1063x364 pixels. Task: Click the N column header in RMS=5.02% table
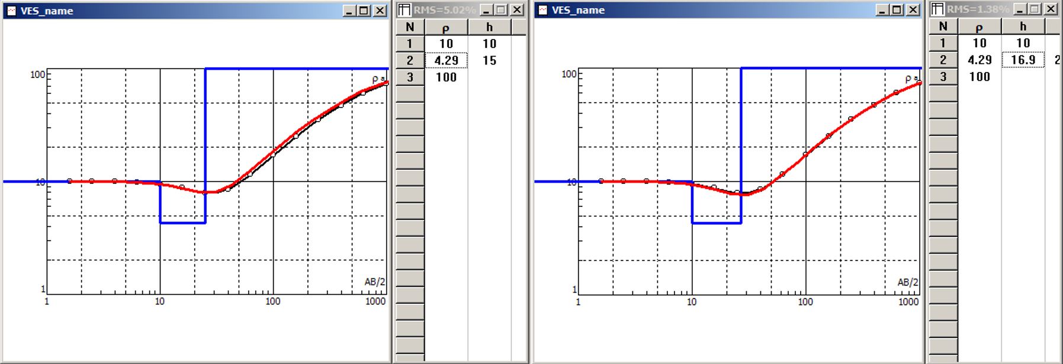[410, 27]
